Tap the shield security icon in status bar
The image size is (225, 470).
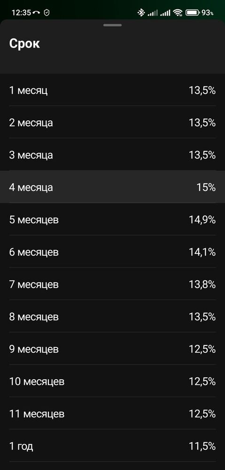click(x=47, y=13)
